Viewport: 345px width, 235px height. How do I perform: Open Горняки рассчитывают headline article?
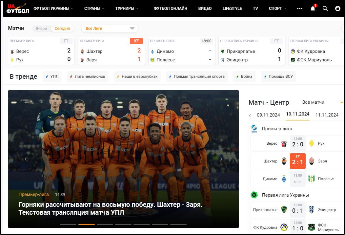(x=110, y=208)
